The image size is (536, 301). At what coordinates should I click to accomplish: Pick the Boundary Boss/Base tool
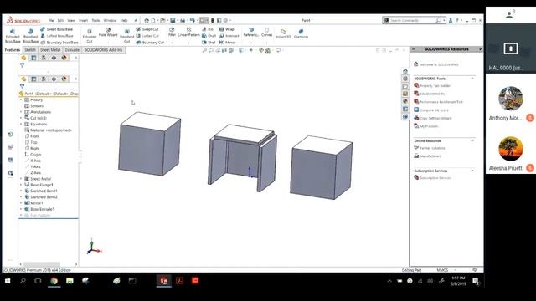click(x=59, y=43)
